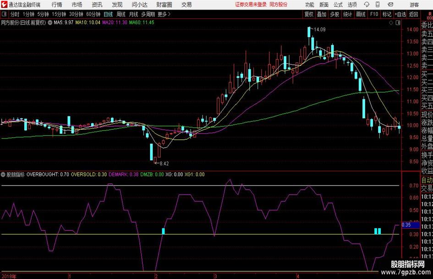
Task: Click cyan signal bar near month 2
Action: [163, 231]
